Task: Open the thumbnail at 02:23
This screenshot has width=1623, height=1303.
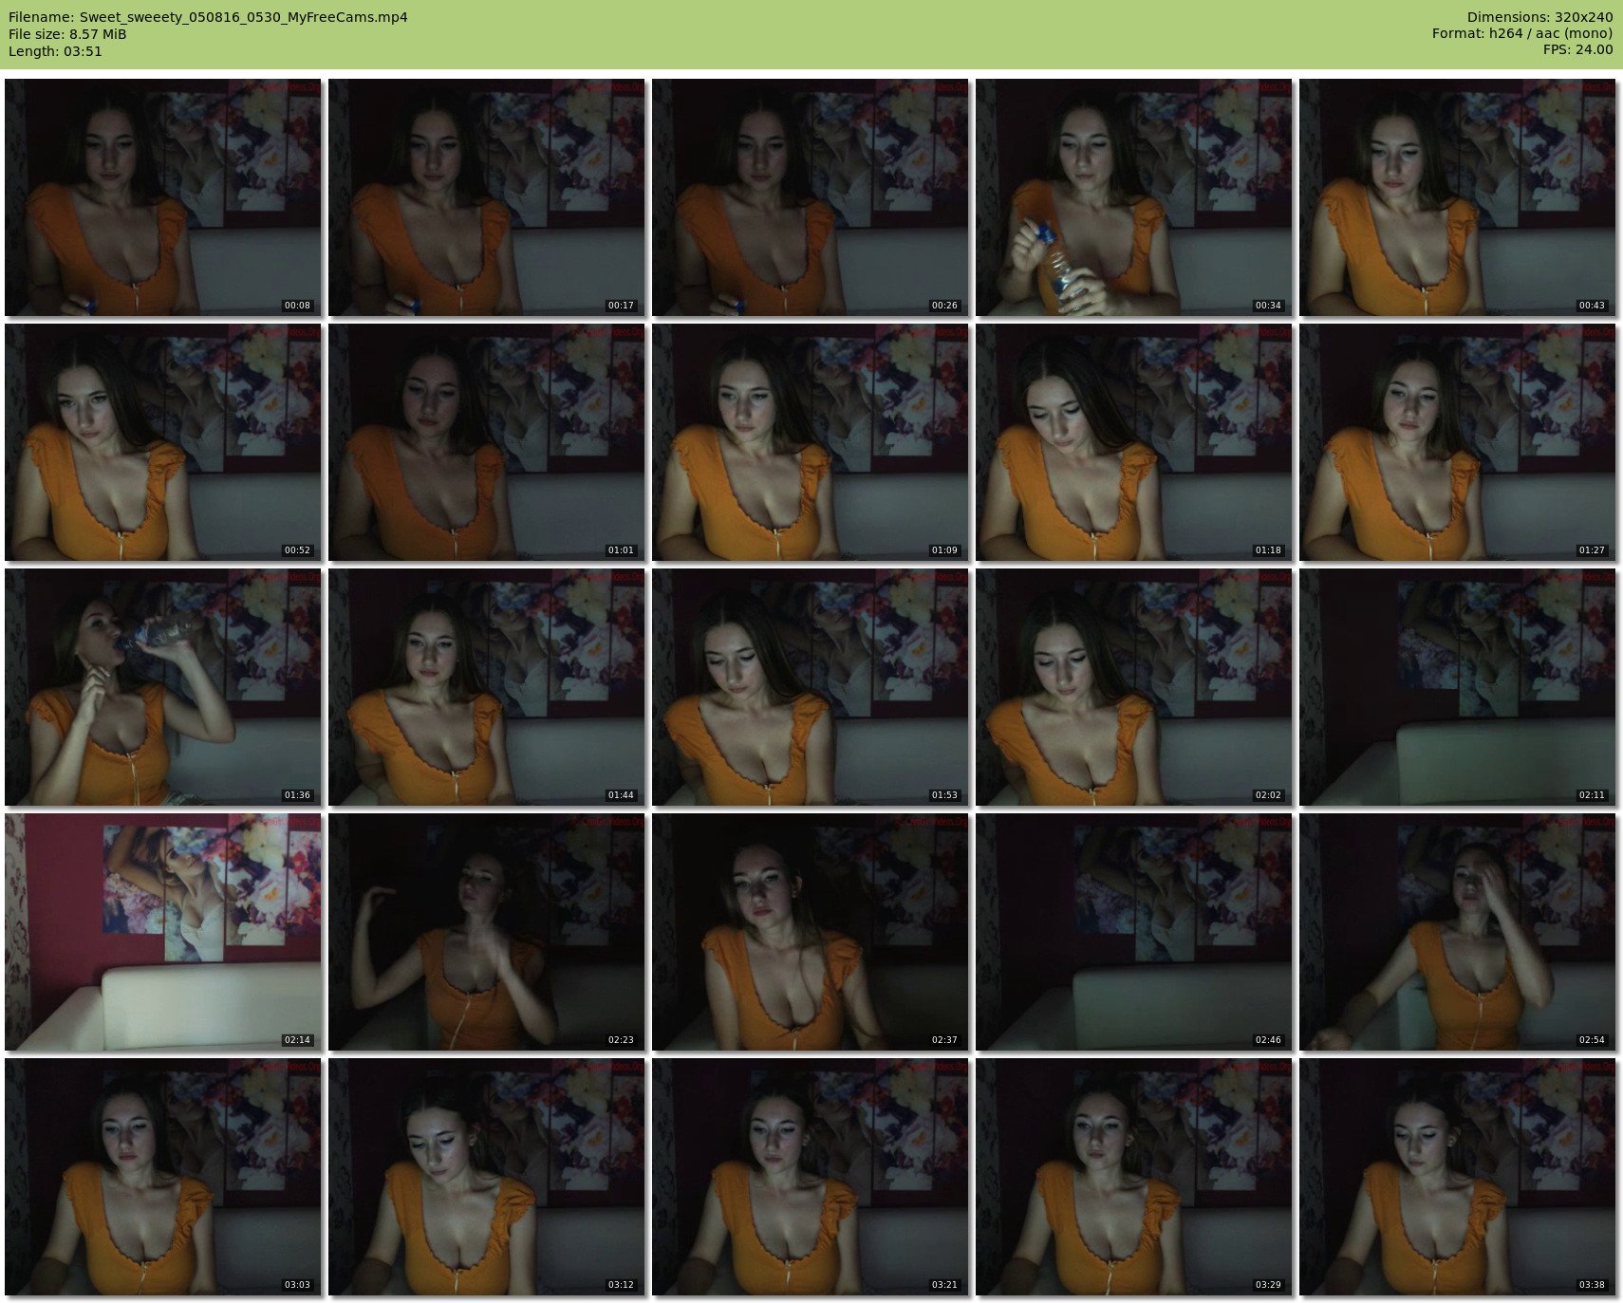Action: (x=487, y=932)
